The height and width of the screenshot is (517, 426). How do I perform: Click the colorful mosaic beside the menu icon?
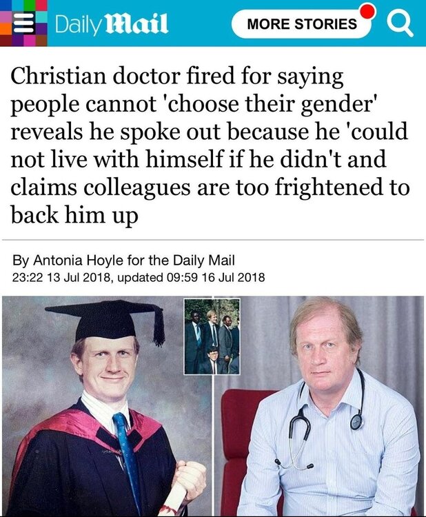coord(23,23)
